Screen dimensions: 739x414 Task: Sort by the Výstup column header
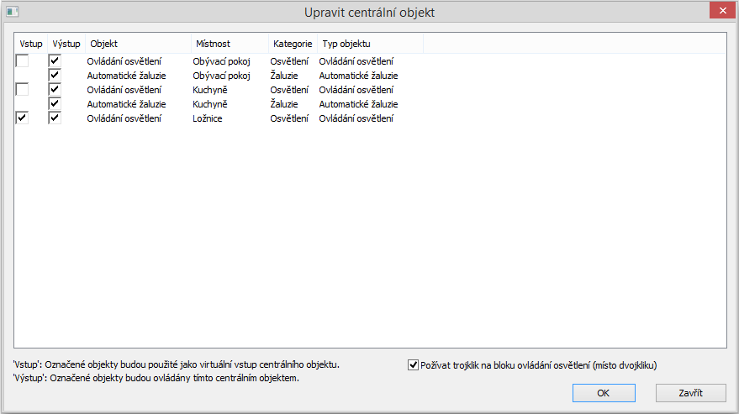pyautogui.click(x=66, y=44)
